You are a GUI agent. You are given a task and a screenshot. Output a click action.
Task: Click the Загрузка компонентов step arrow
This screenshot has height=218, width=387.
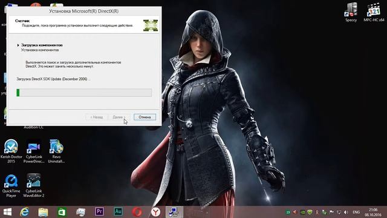[x=18, y=45]
